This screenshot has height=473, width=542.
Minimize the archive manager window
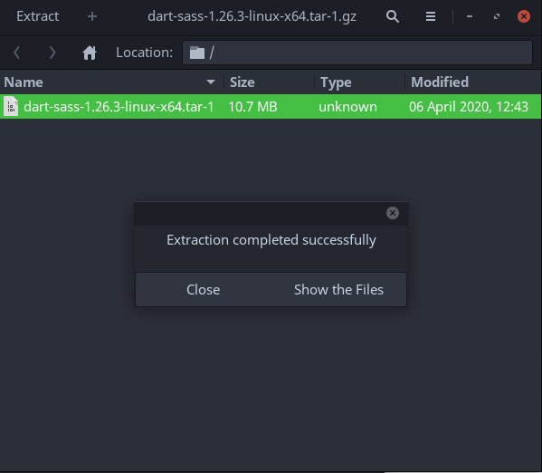coord(469,16)
